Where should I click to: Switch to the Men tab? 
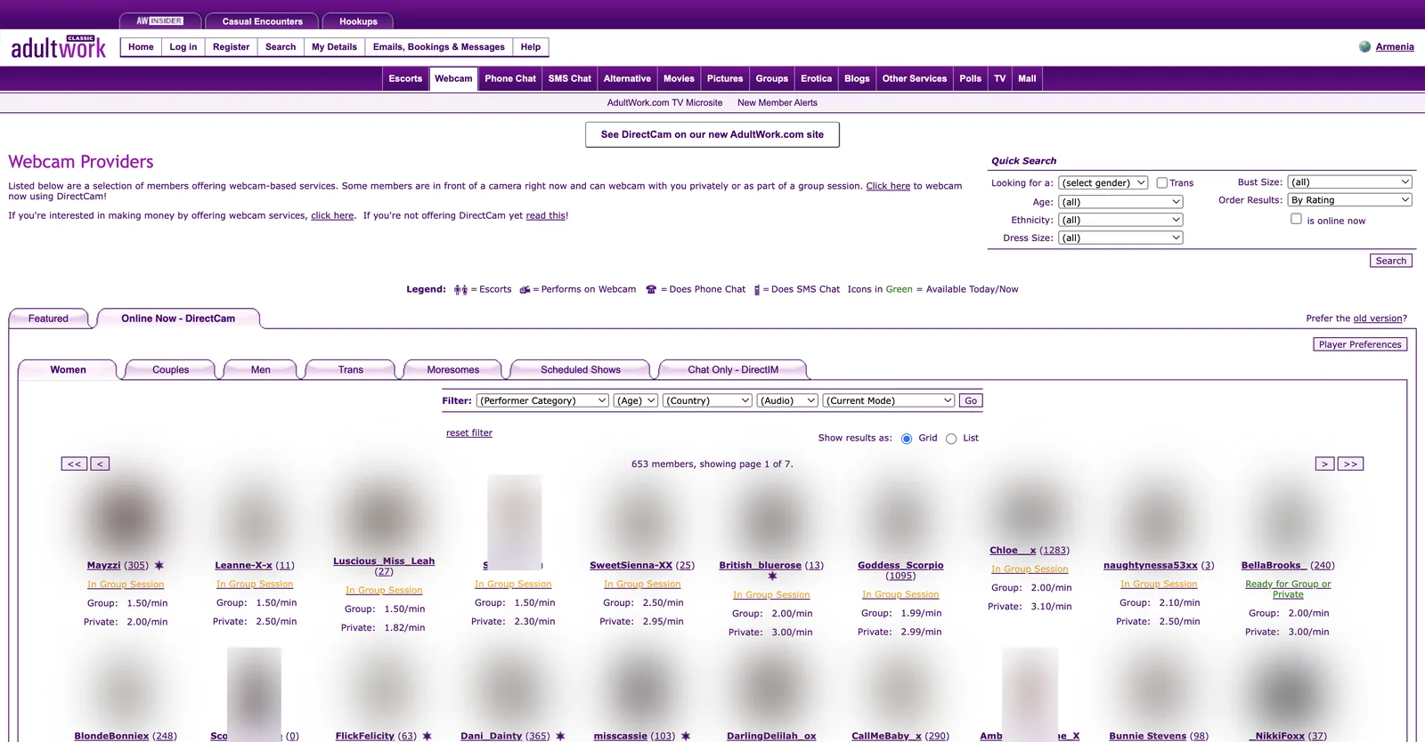pyautogui.click(x=261, y=370)
